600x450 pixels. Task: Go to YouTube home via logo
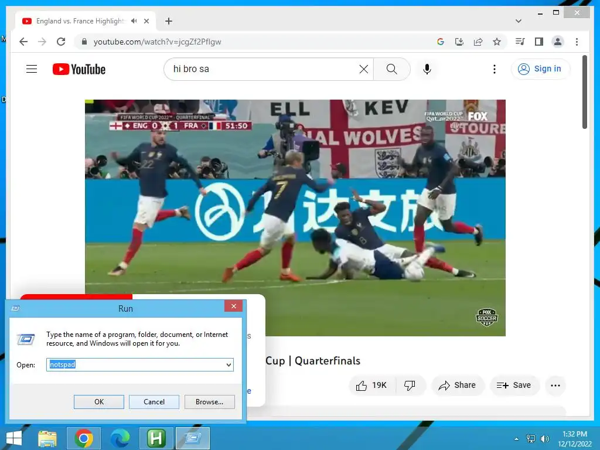(x=79, y=69)
